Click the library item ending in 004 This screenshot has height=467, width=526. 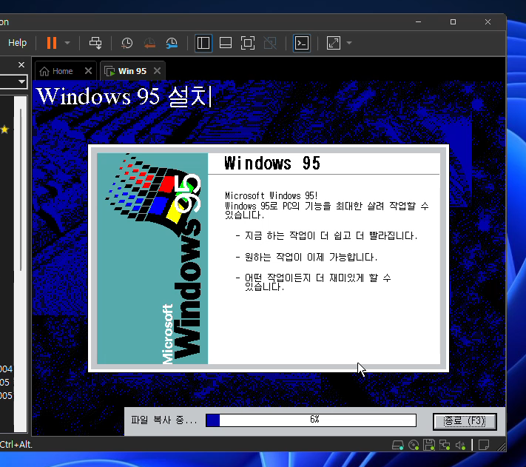coord(7,369)
